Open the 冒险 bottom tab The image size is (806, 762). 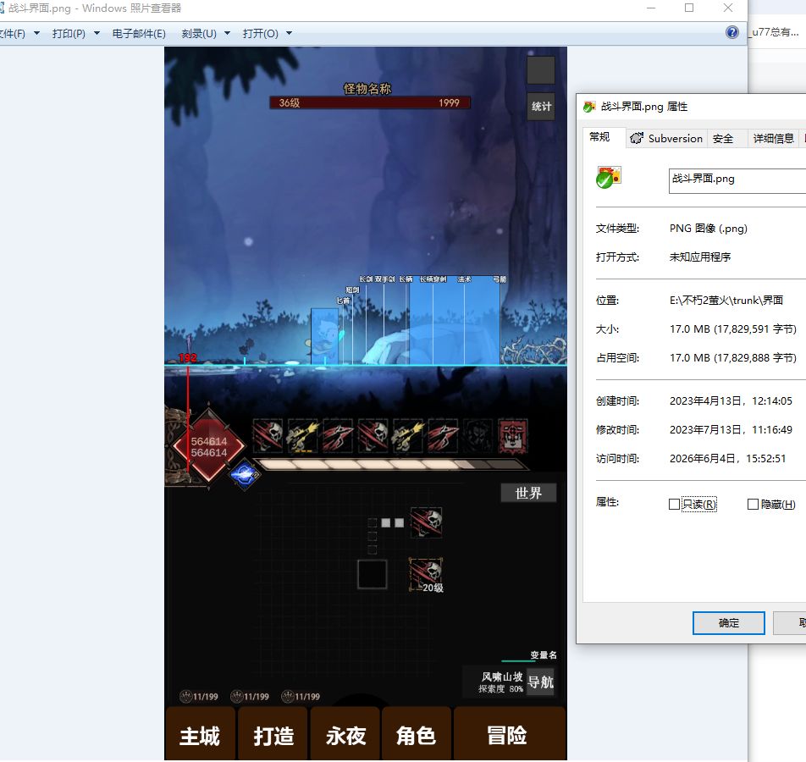[509, 734]
